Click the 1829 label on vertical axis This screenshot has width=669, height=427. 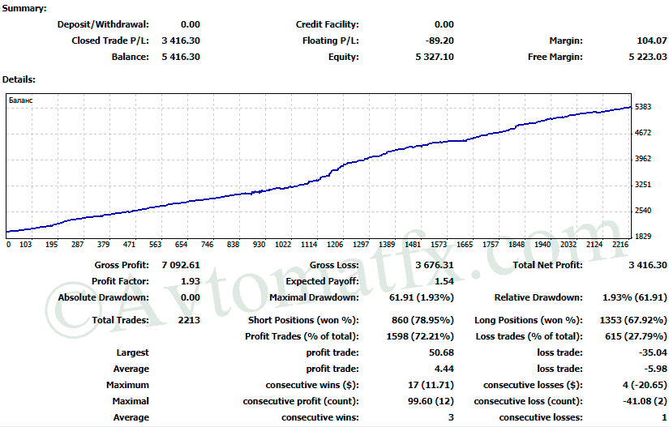click(645, 237)
